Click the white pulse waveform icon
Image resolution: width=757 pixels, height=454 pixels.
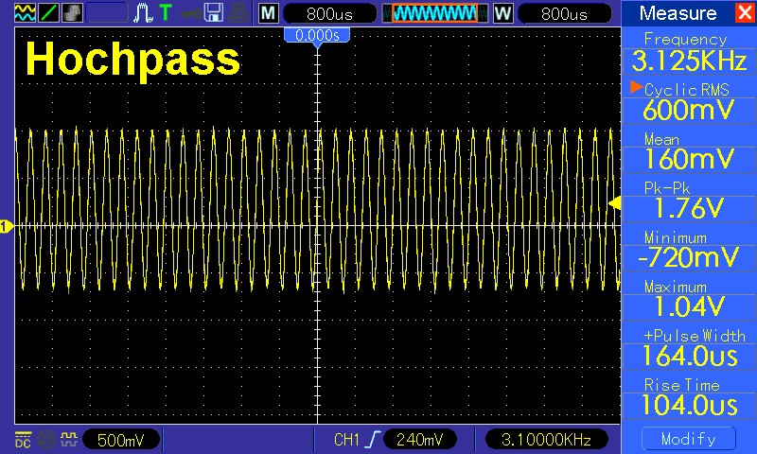pos(144,13)
